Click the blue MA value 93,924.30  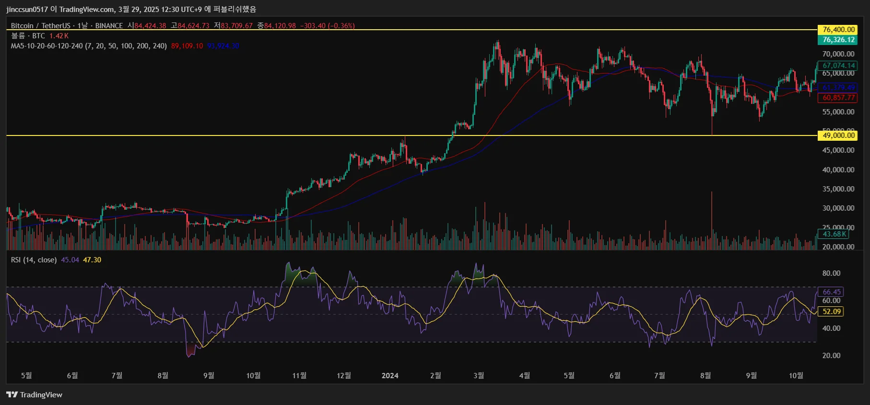(223, 46)
